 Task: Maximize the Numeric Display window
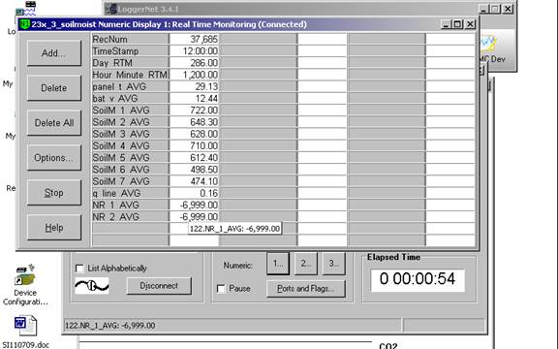click(458, 24)
